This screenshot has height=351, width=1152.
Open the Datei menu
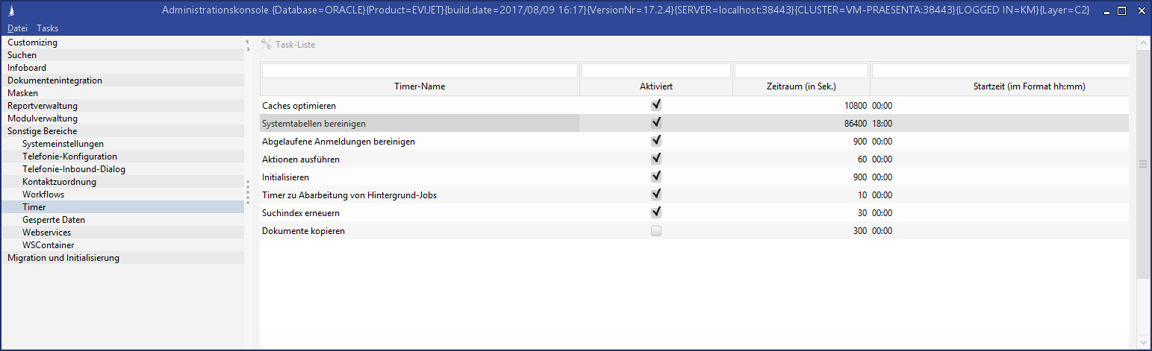pos(17,28)
